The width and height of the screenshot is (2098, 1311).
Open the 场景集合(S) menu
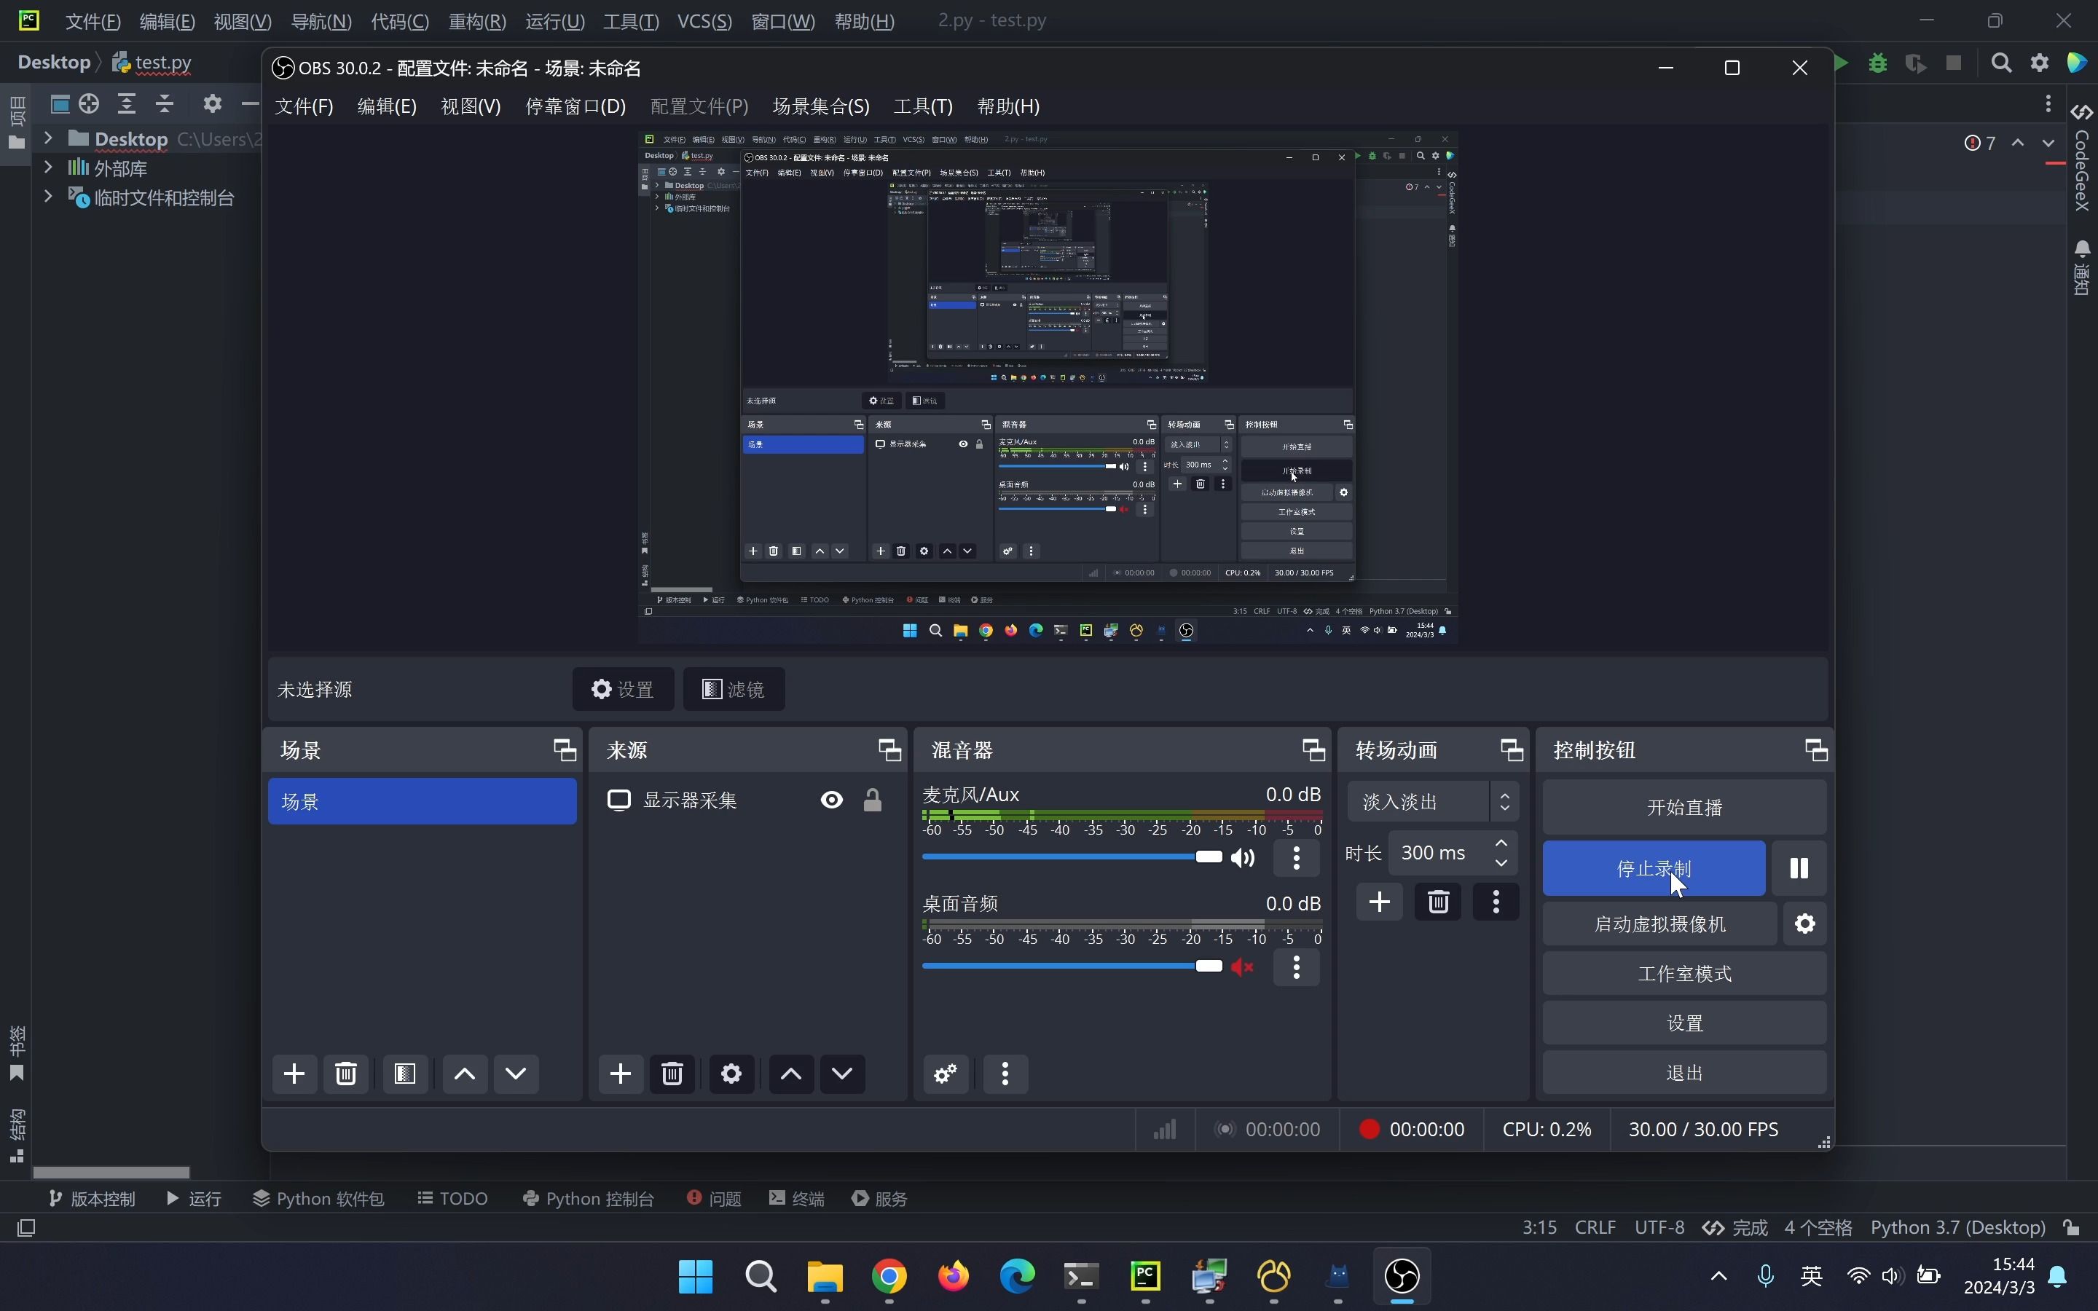[x=820, y=106]
